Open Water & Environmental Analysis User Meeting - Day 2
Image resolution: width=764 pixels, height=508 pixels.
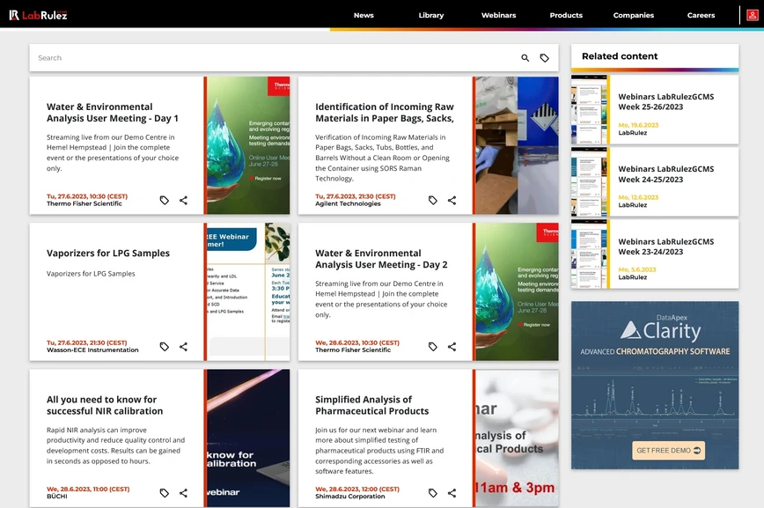click(x=381, y=259)
